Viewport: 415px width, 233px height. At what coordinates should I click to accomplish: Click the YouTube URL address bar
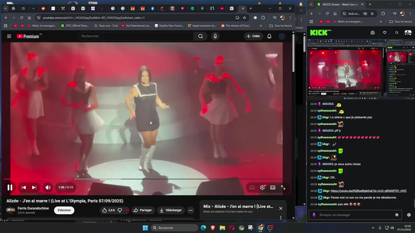point(136,18)
